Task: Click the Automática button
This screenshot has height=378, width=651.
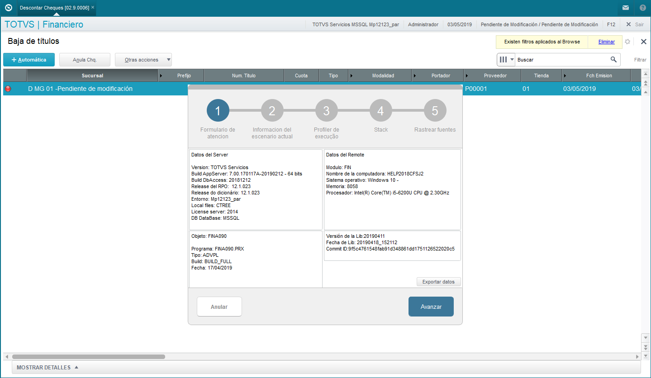Action: tap(29, 60)
